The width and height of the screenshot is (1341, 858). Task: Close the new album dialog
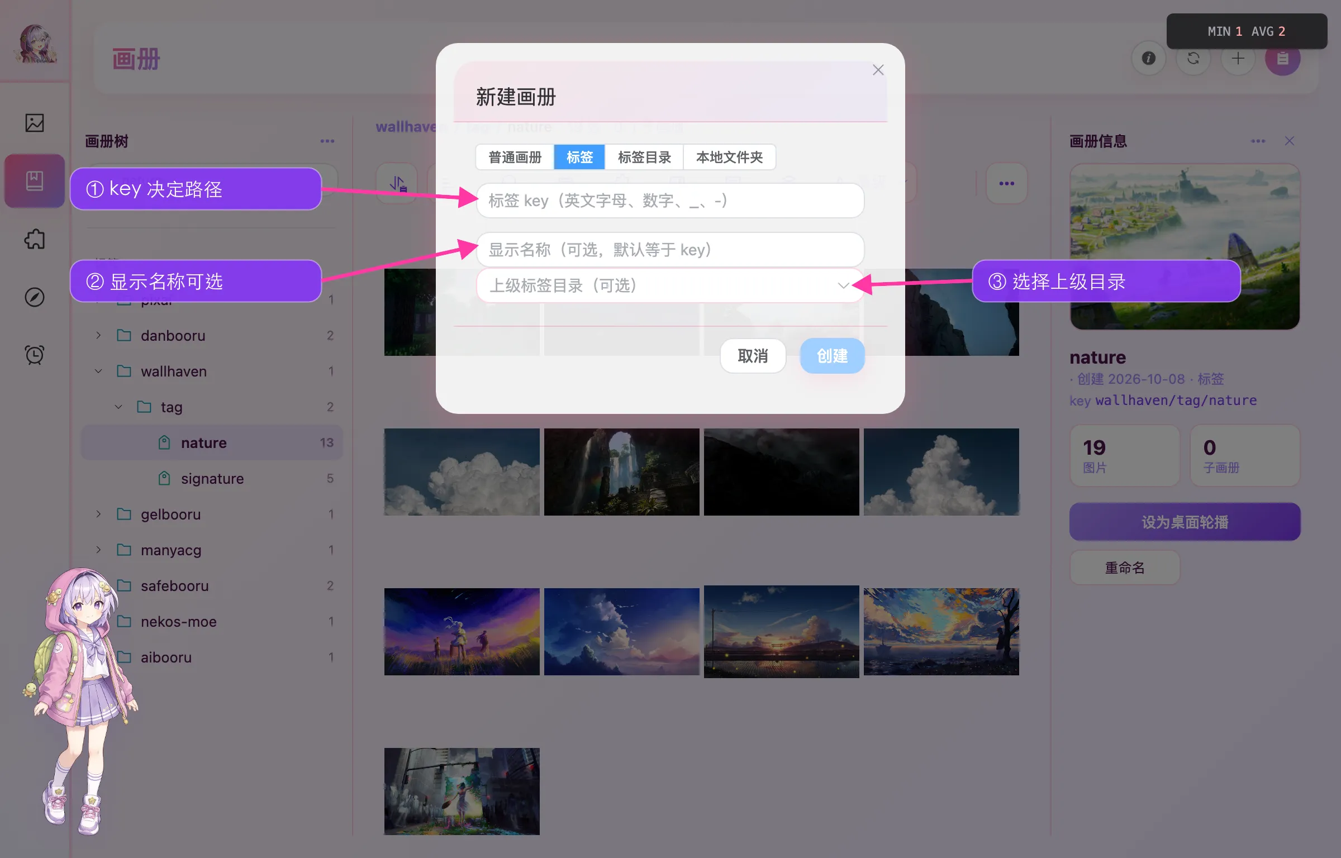(878, 70)
